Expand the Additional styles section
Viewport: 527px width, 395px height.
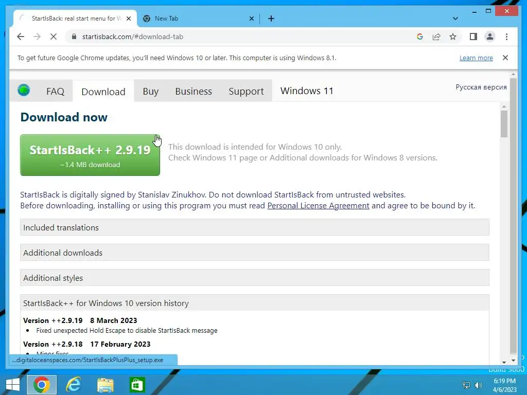pos(254,278)
